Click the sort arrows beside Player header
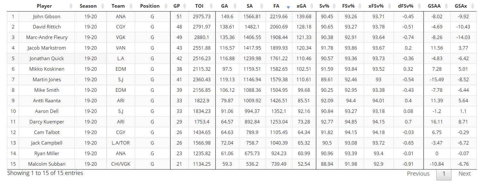481x182 pixels. [x=71, y=6]
